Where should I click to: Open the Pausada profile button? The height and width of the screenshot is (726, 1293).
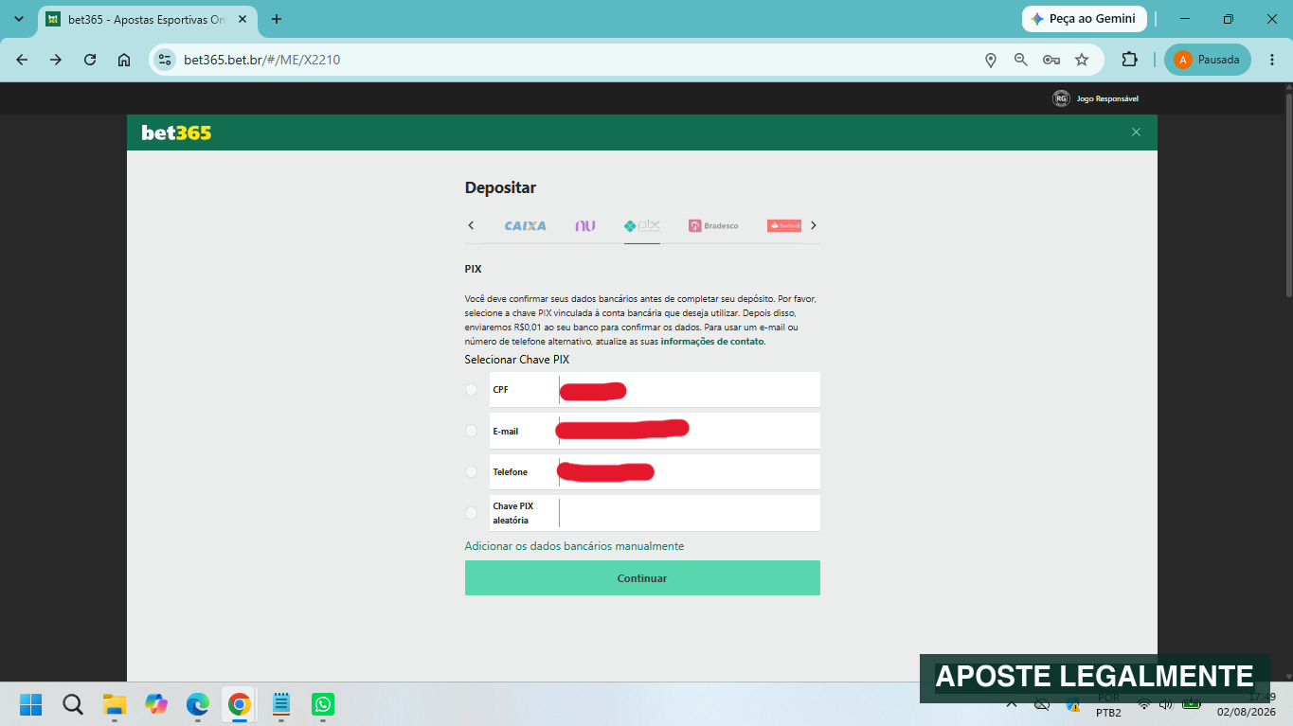[1208, 60]
